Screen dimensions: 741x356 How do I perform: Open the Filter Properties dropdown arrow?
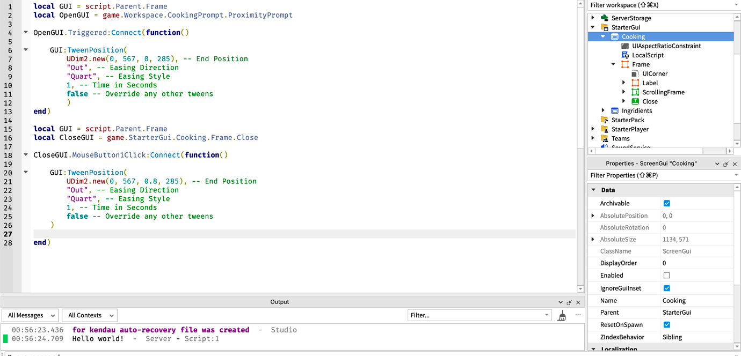point(736,175)
